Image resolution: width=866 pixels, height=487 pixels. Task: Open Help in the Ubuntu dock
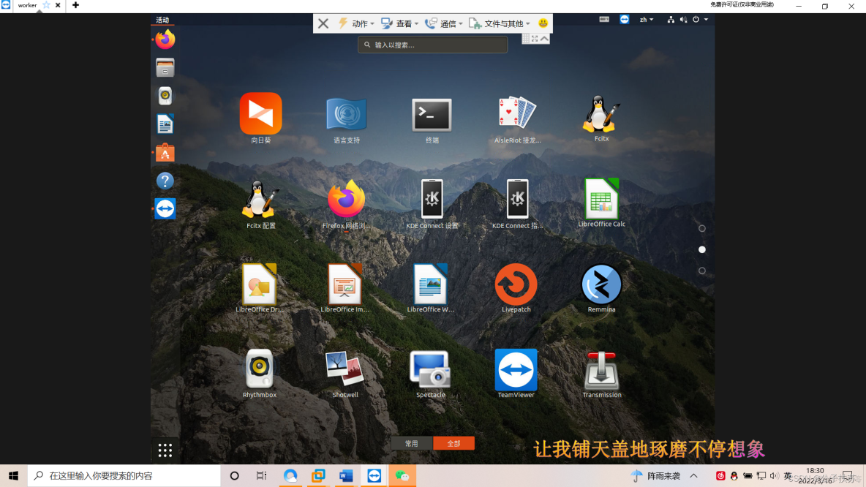[165, 181]
